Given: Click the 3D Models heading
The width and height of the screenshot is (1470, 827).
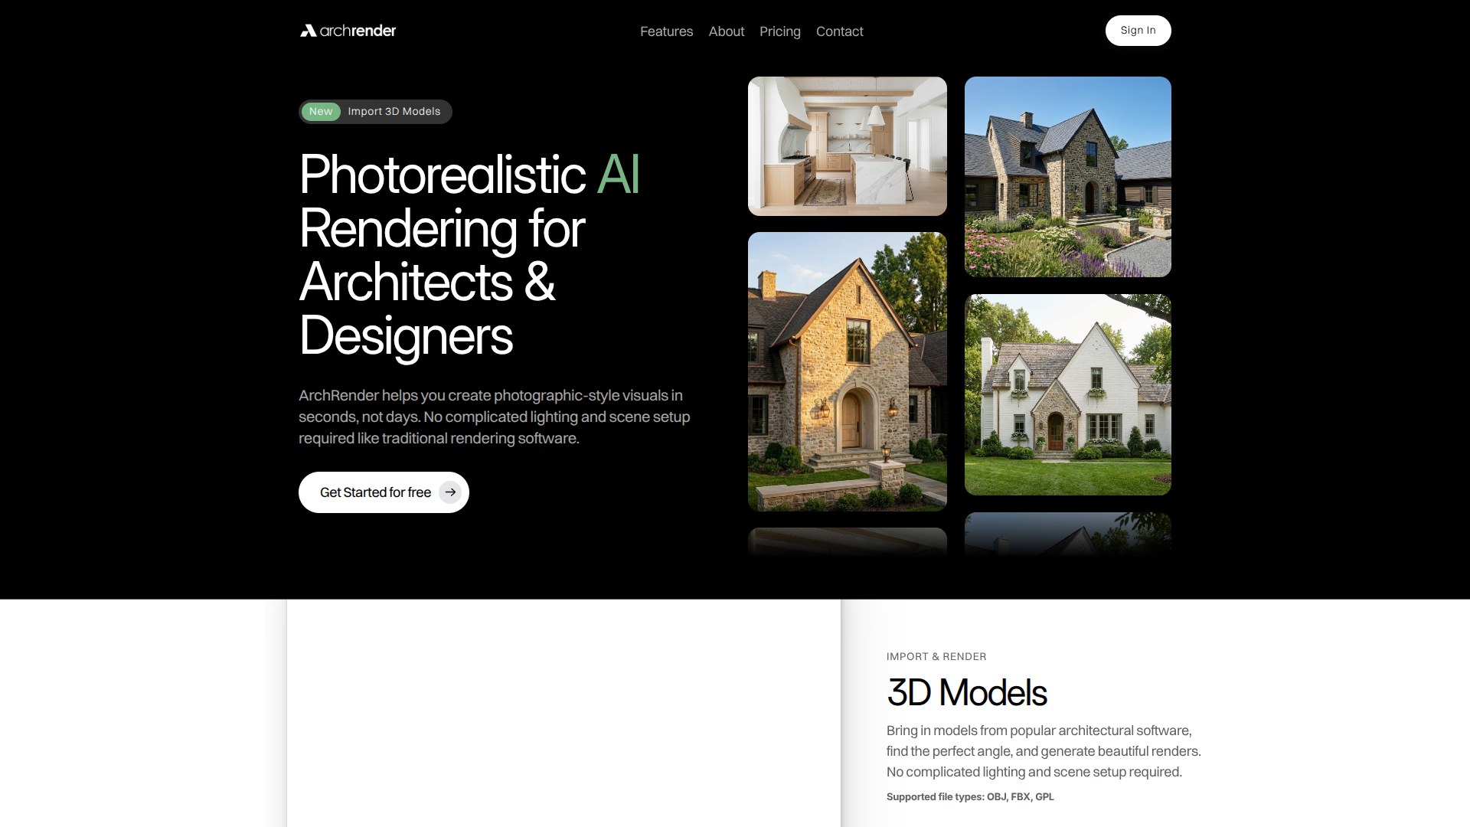Looking at the screenshot, I should [967, 693].
